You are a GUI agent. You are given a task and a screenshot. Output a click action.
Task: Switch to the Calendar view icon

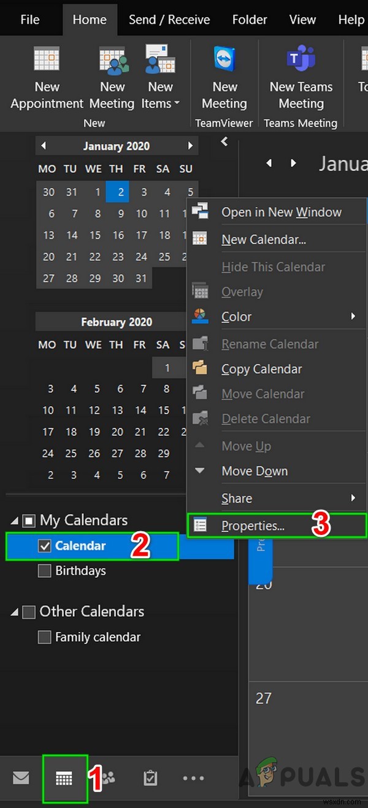click(64, 778)
